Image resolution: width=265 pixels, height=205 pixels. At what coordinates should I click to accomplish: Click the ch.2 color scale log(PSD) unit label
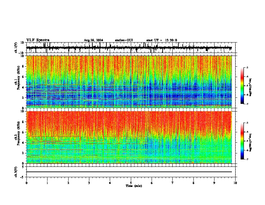click(x=251, y=142)
